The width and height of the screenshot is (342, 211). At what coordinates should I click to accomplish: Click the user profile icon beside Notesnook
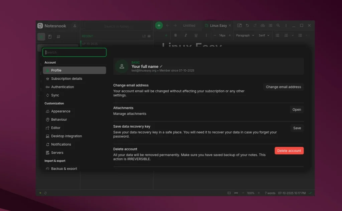(x=75, y=26)
